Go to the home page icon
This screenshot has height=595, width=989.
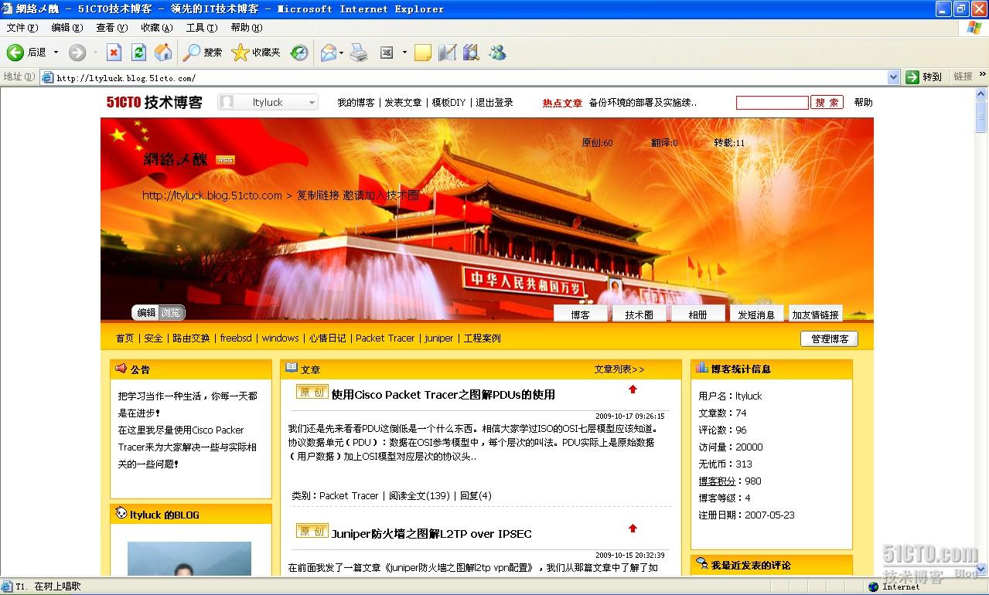(163, 53)
